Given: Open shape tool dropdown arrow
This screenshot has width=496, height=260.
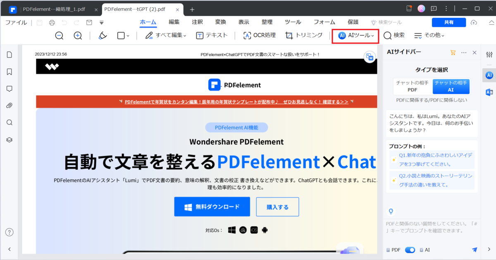Looking at the screenshot, I should (x=128, y=36).
